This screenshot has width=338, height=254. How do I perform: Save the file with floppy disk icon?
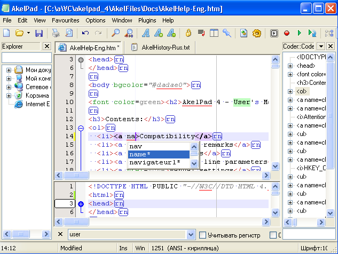39,33
